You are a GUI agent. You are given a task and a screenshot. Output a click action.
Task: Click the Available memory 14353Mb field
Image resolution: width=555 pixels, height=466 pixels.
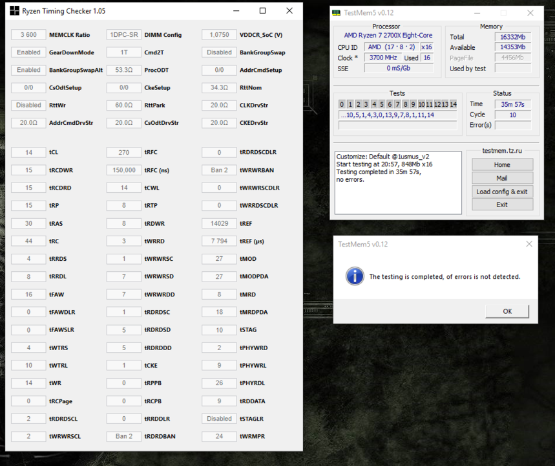coord(513,47)
